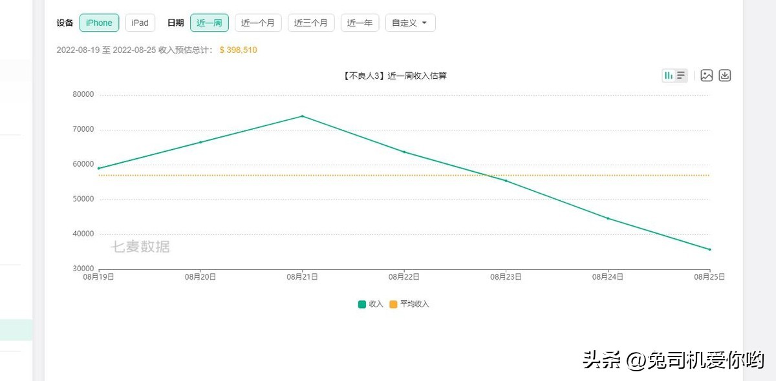The image size is (776, 381).
Task: Click the 08月19日 starting data point
Action: coord(99,168)
